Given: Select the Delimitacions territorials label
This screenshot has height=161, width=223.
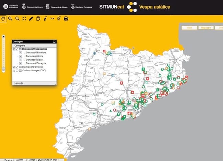Looking at the screenshot, I should pyautogui.click(x=33, y=67).
